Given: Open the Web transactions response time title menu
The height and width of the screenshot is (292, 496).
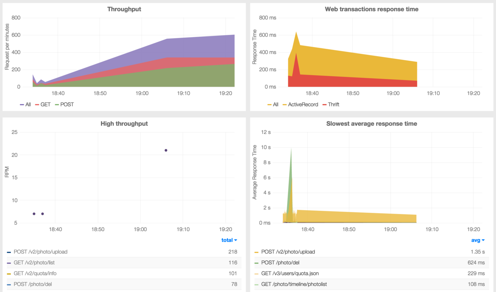Looking at the screenshot, I should coord(371,9).
